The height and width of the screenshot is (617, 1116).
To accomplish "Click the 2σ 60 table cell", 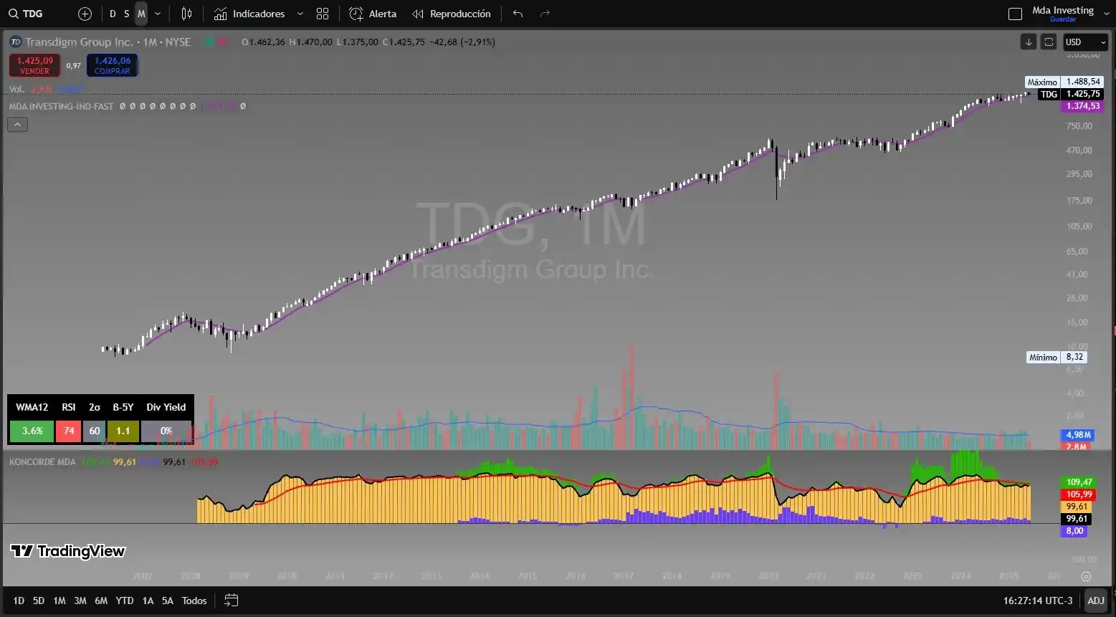I will 95,431.
